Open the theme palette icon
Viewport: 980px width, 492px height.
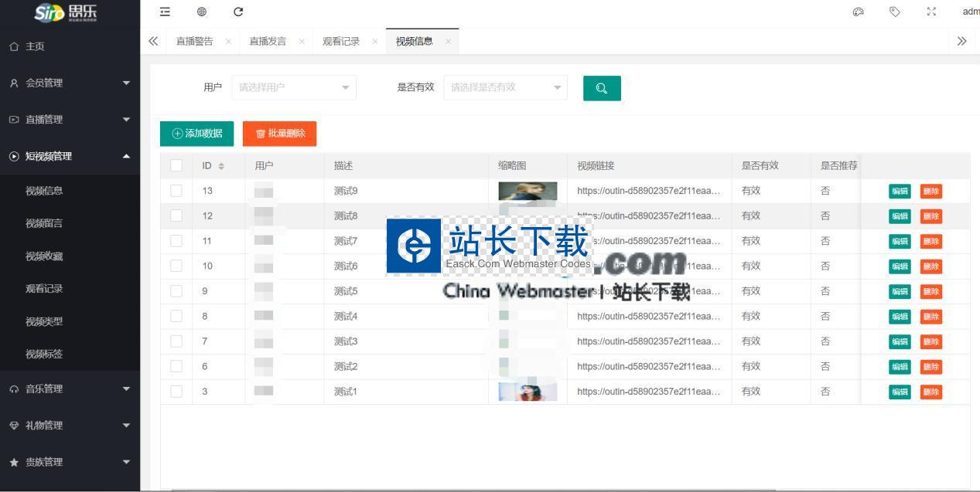pos(858,12)
